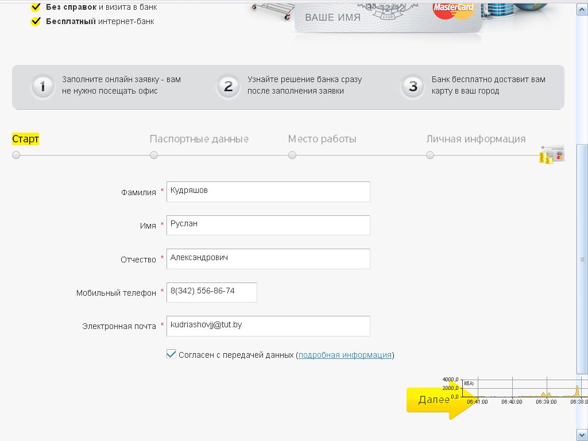
Task: Open the "подробная информация" link
Action: click(x=345, y=355)
